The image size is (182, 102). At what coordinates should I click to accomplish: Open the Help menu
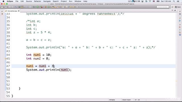pos(85,1)
